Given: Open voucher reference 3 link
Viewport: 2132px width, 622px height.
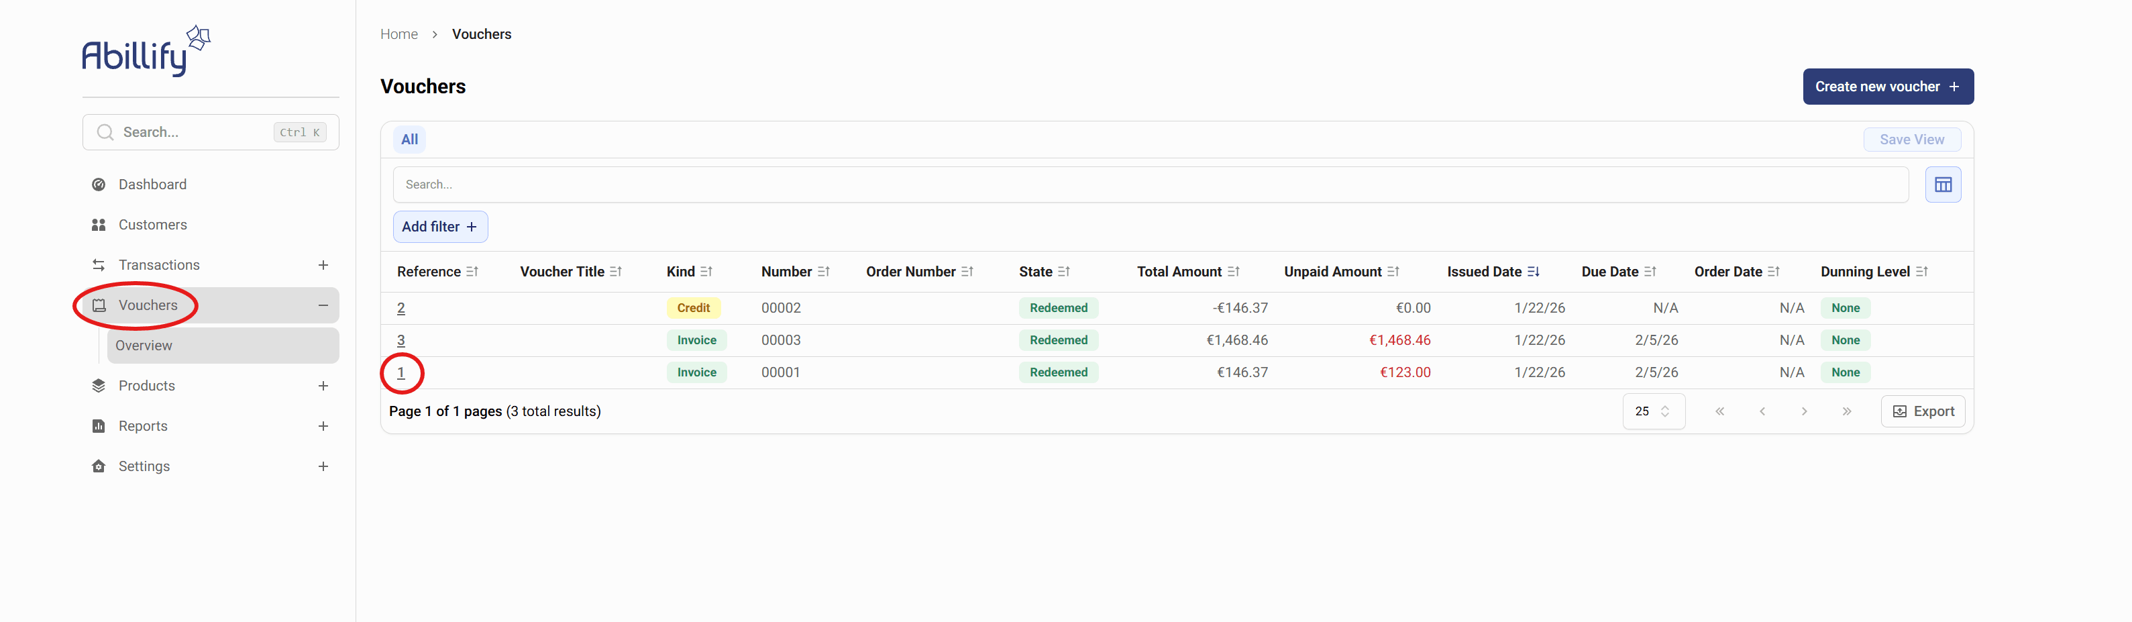Looking at the screenshot, I should pyautogui.click(x=401, y=340).
